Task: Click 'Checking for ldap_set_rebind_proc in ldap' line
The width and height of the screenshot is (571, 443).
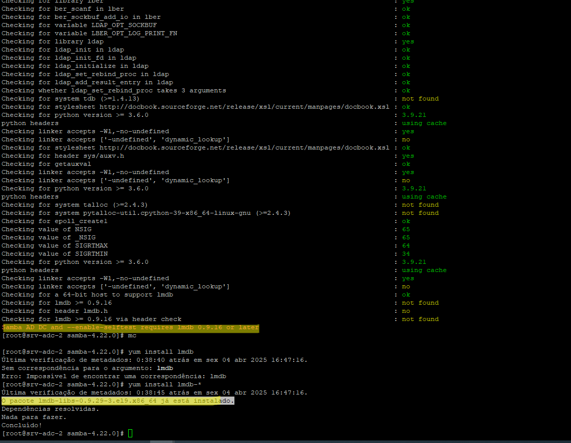Action: coord(85,74)
